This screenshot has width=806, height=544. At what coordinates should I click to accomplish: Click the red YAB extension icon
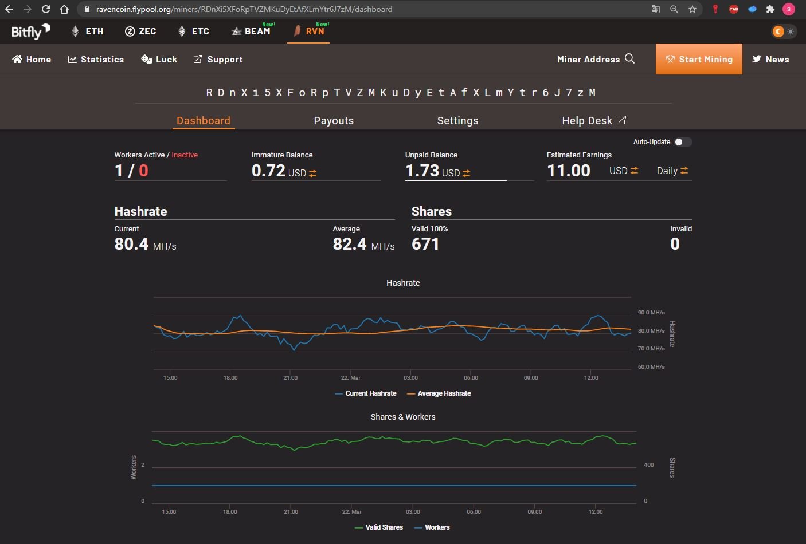click(733, 9)
